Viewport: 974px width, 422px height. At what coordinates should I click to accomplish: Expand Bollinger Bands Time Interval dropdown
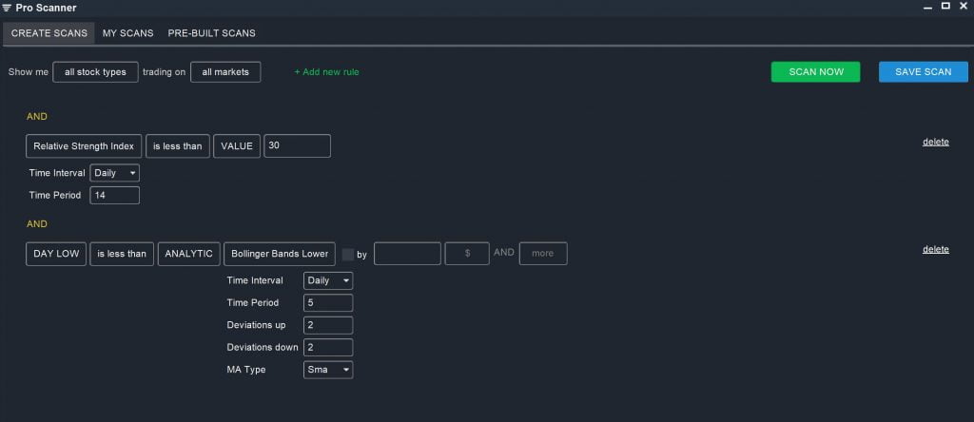coord(327,281)
